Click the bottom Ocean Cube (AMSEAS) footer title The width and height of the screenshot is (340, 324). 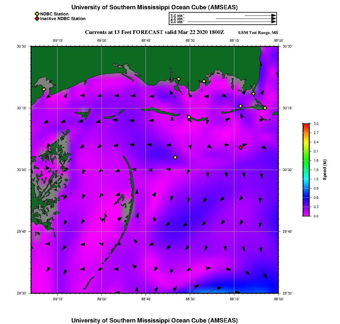(155, 320)
